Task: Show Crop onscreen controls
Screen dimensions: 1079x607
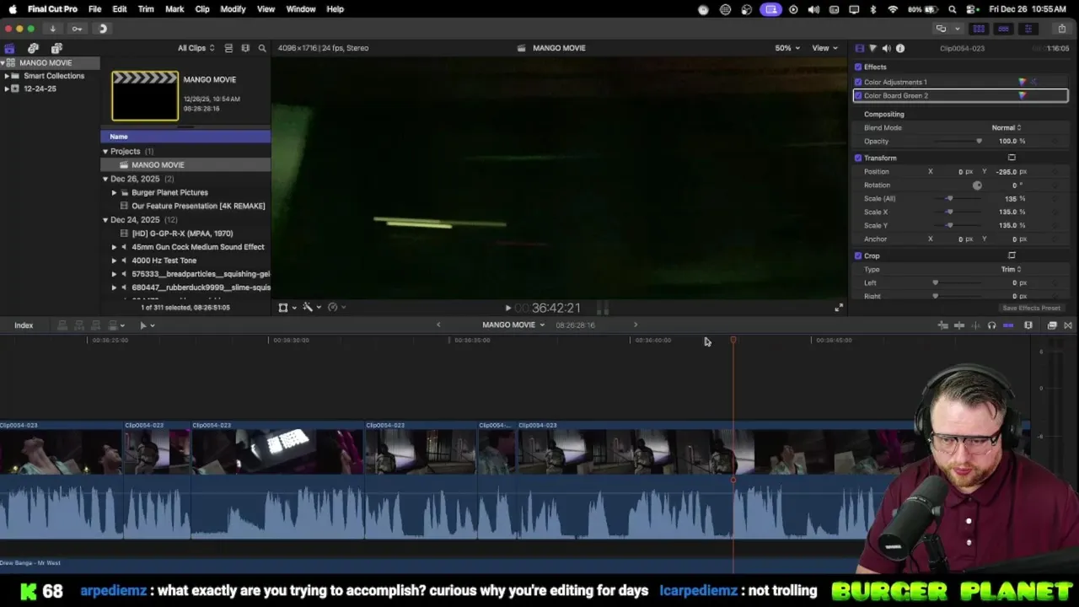Action: pos(1012,255)
